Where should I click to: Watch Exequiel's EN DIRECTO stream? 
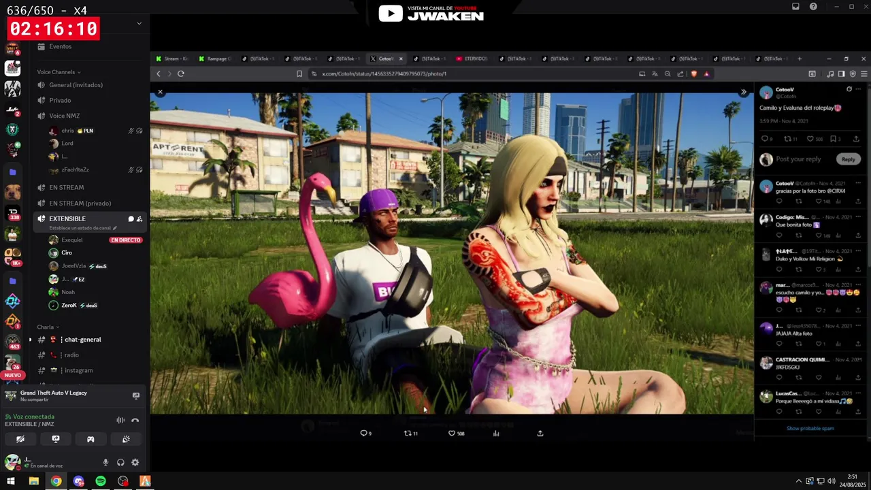(x=125, y=240)
